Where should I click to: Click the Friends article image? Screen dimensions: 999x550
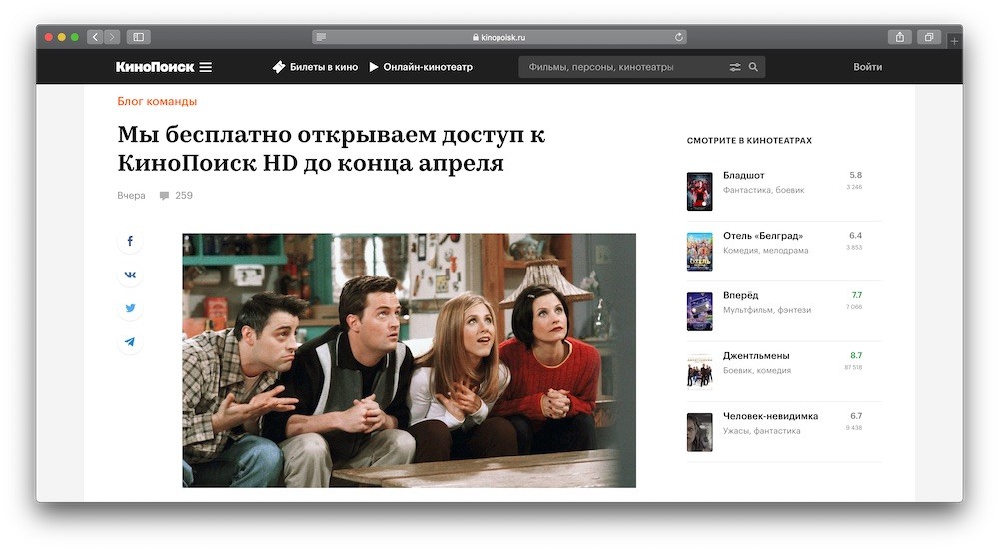point(409,360)
